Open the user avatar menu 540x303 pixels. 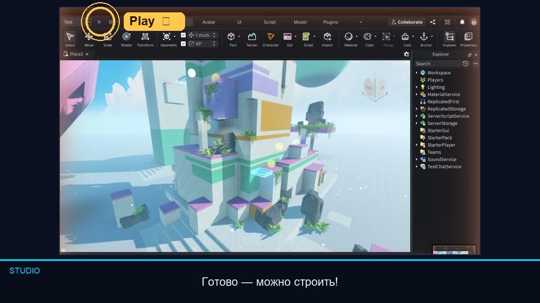click(x=474, y=22)
